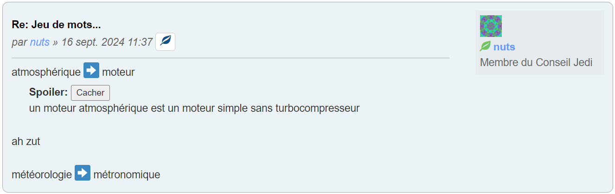Click the blue arrow icon after "météorologie"
This screenshot has height=194, width=615.
point(83,174)
